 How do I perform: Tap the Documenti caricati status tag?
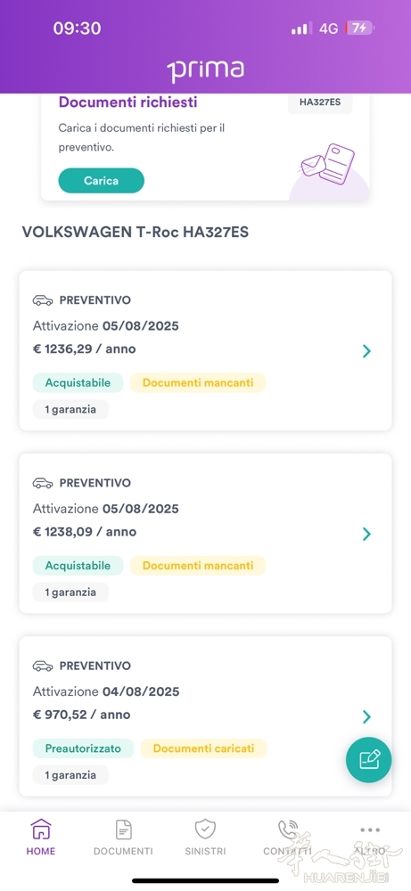click(x=203, y=748)
